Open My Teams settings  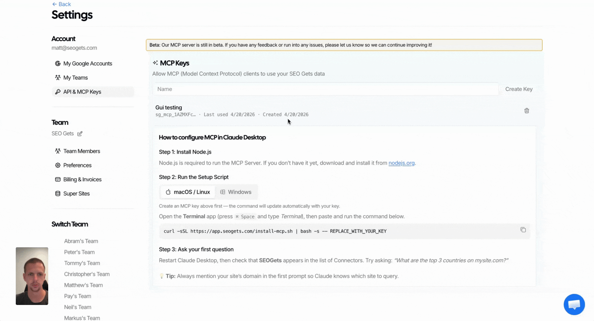(x=75, y=78)
